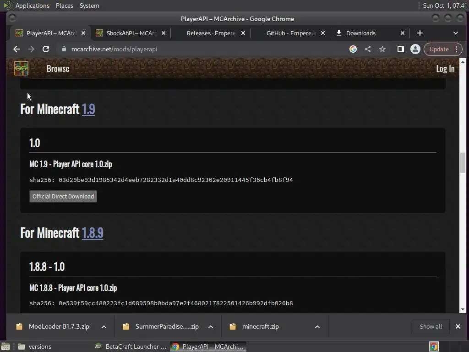Image resolution: width=469 pixels, height=352 pixels.
Task: Close the ShockAhPI tab
Action: point(164,33)
